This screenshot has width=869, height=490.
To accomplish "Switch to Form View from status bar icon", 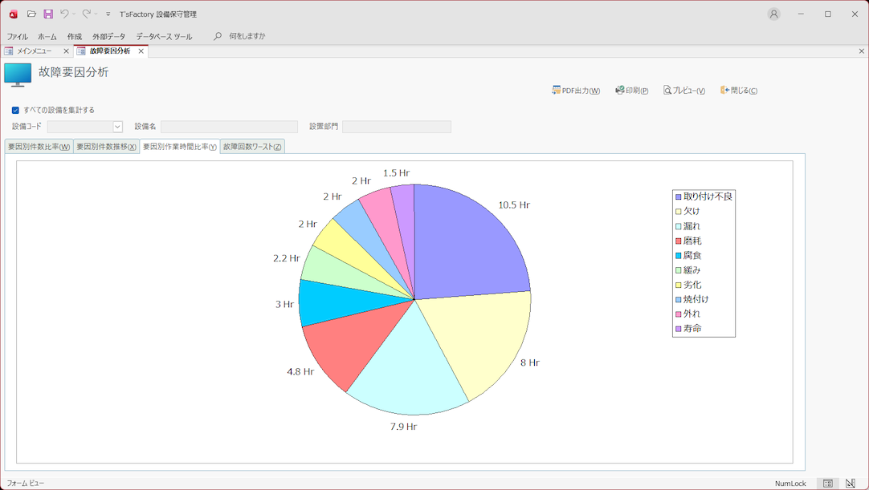I will (x=827, y=484).
